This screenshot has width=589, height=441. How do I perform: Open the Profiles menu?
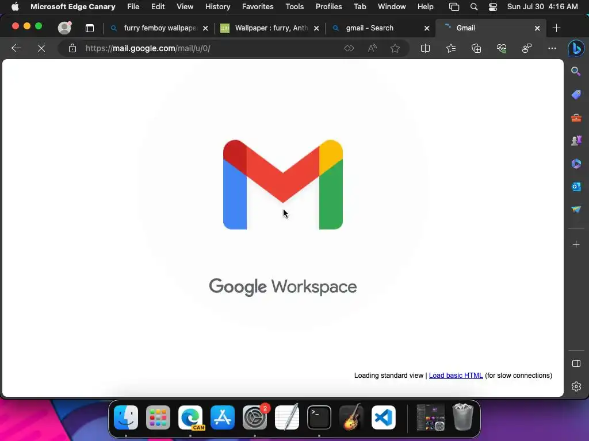(328, 7)
